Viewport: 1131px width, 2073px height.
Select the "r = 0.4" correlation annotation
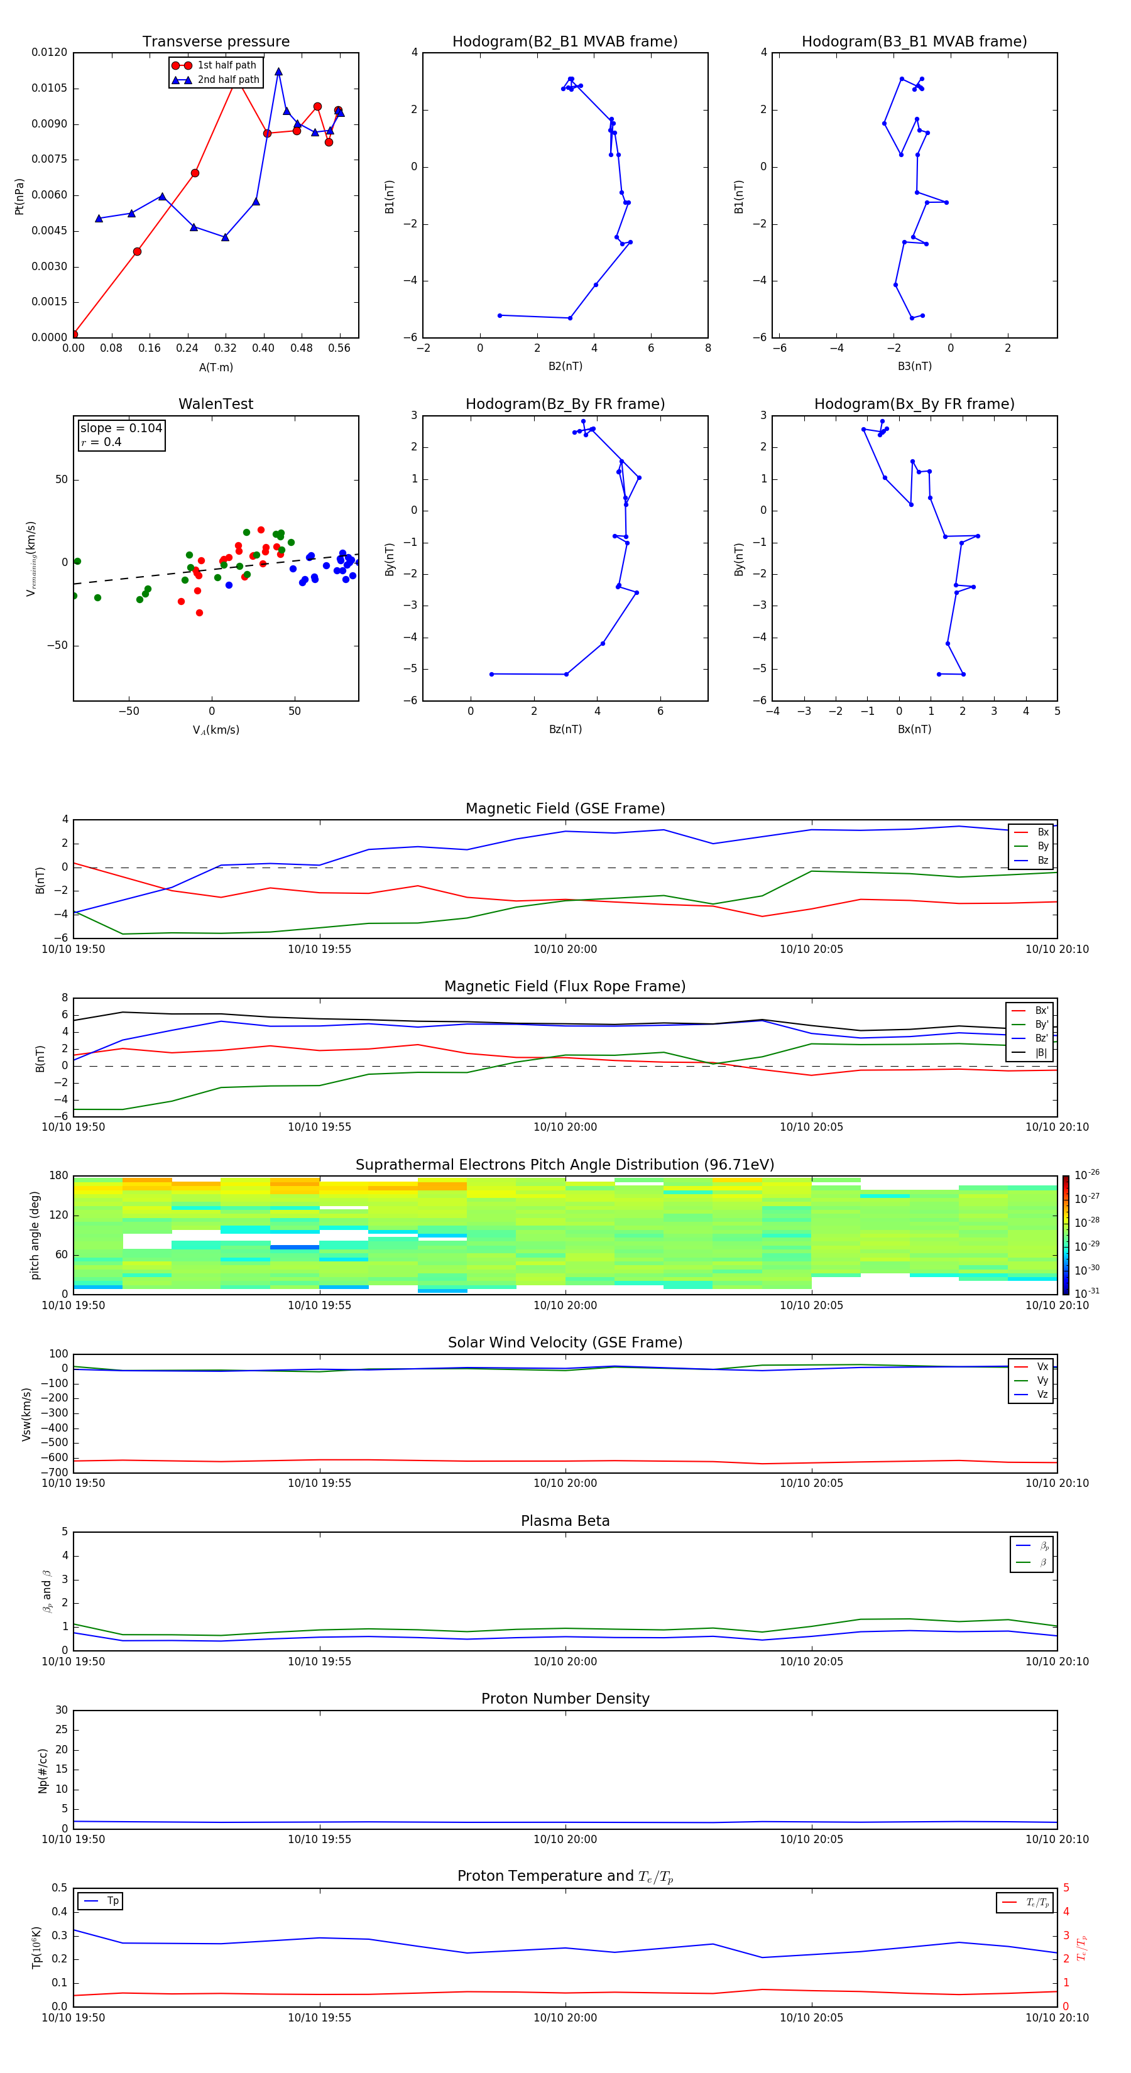pyautogui.click(x=101, y=442)
